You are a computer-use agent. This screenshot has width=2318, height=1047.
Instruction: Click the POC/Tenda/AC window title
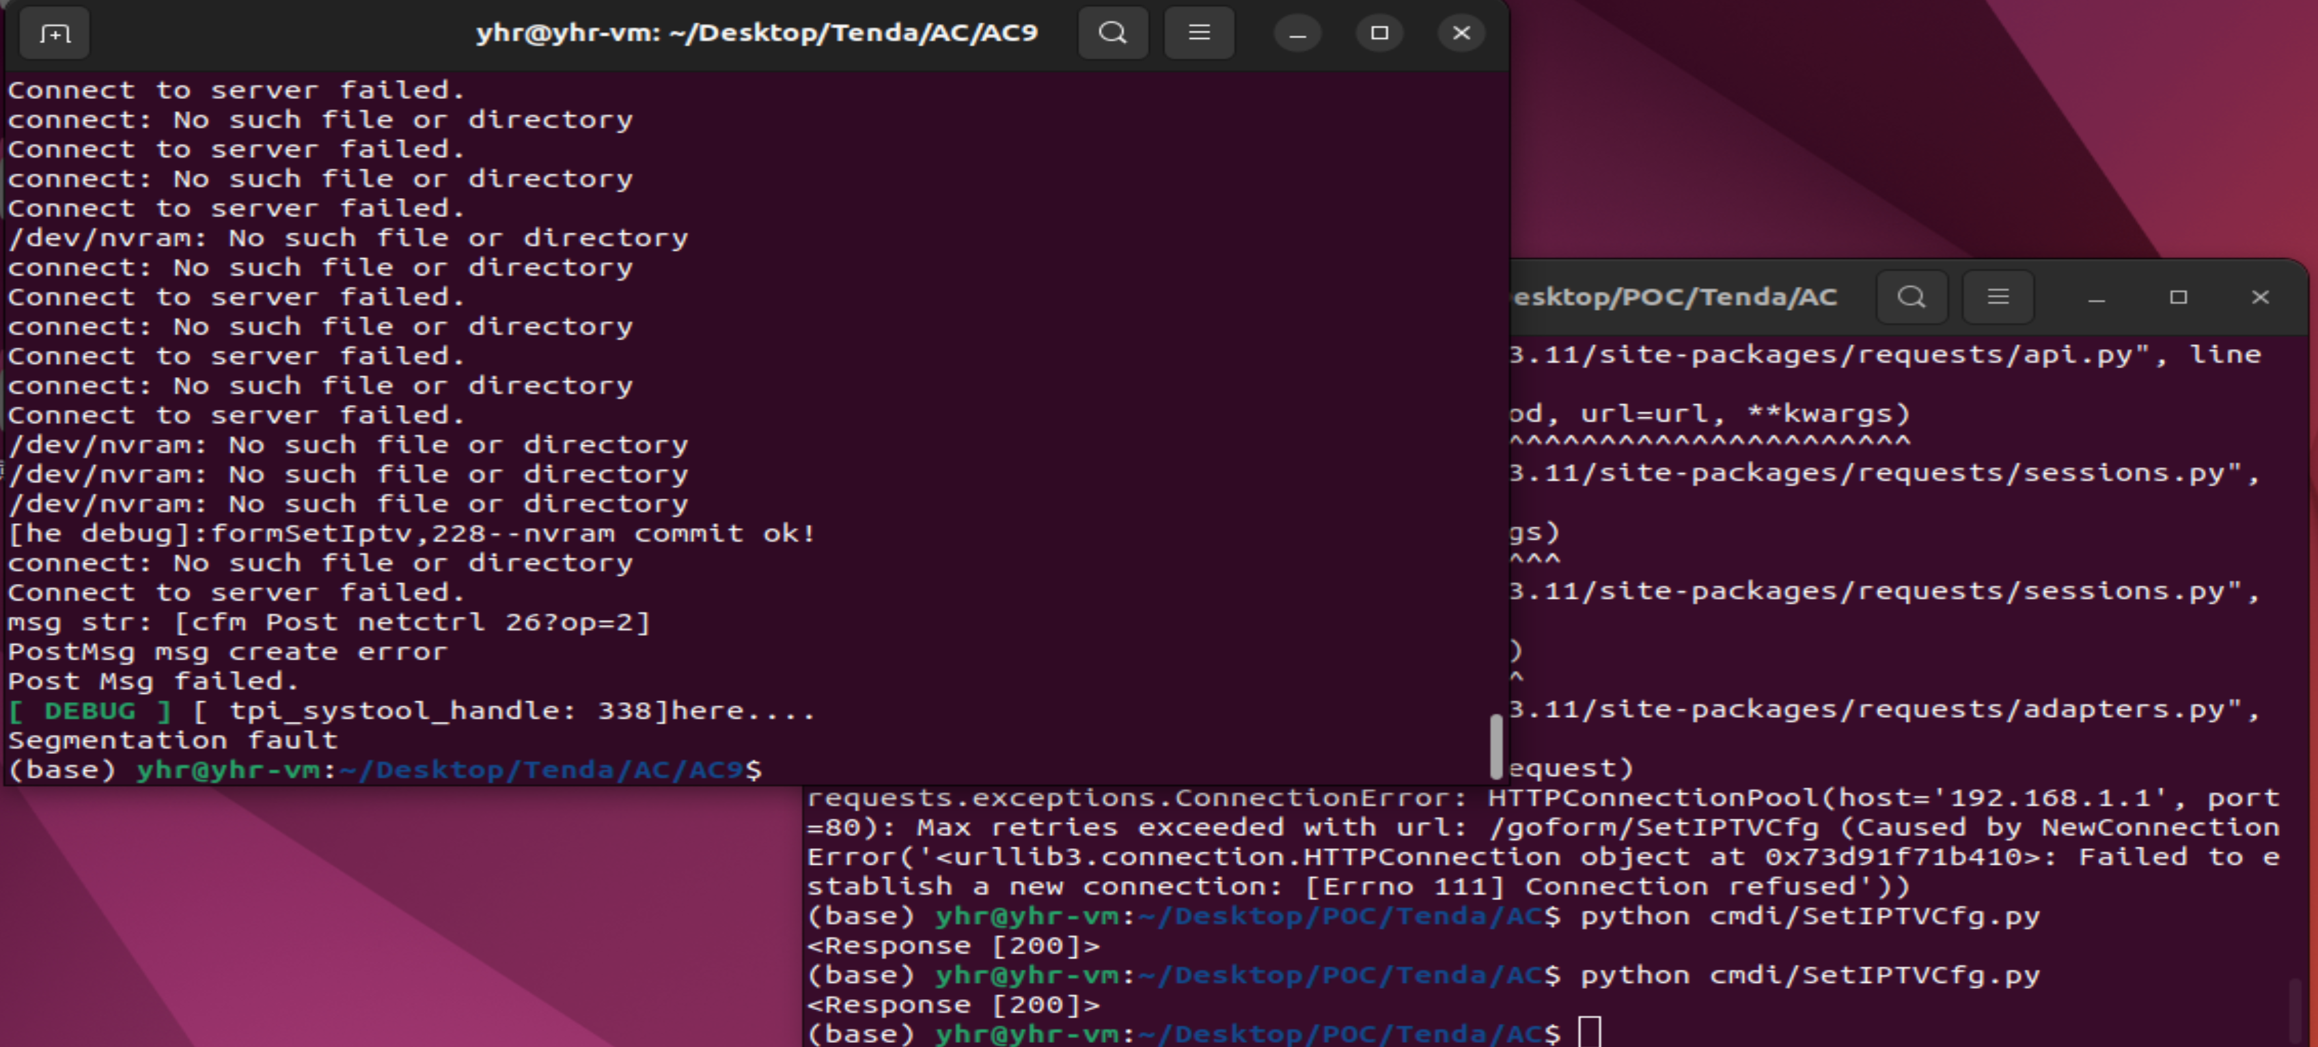(x=1674, y=298)
